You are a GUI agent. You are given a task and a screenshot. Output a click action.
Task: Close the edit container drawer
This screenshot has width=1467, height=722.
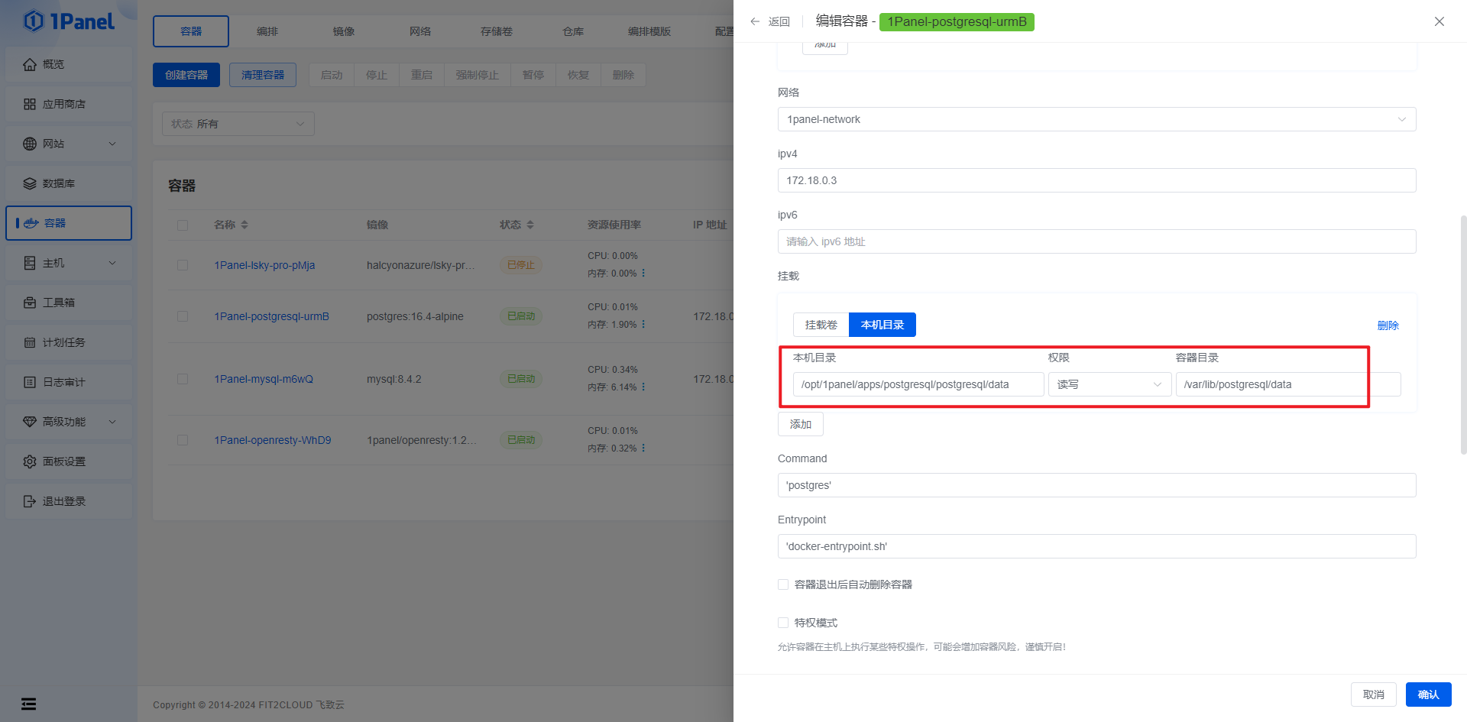pos(1439,21)
